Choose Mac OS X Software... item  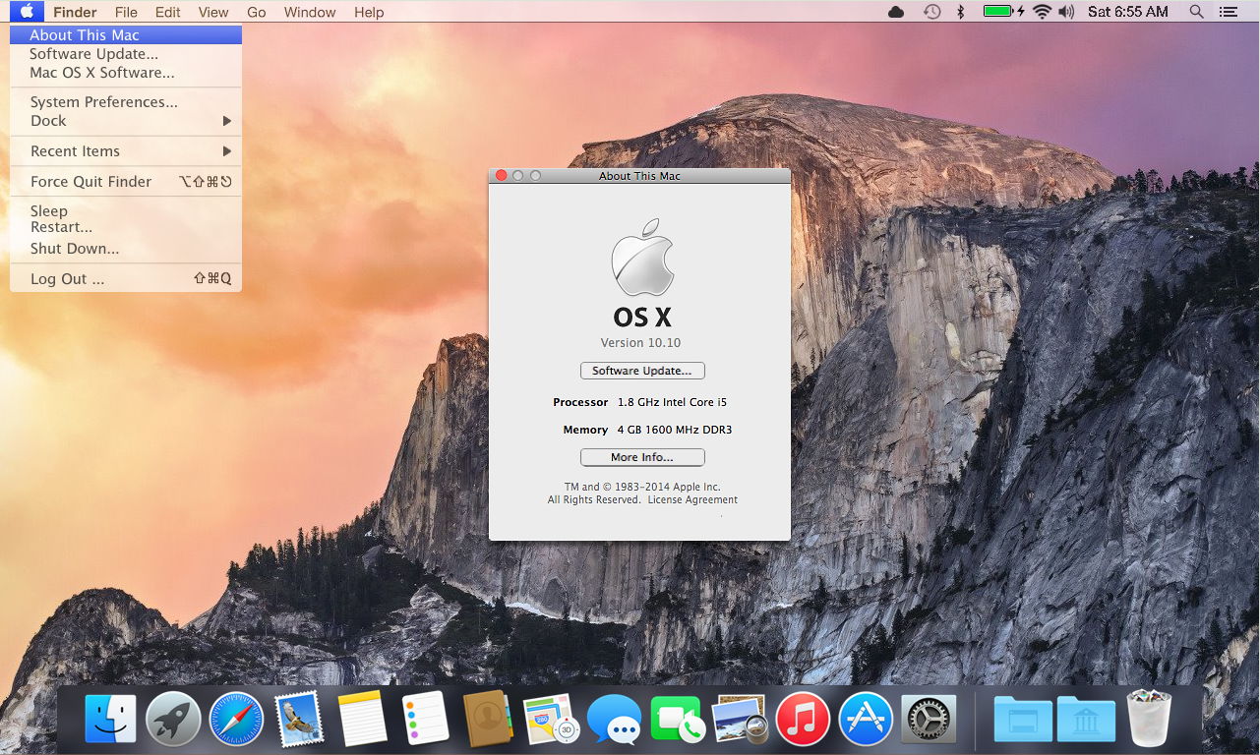click(x=126, y=73)
